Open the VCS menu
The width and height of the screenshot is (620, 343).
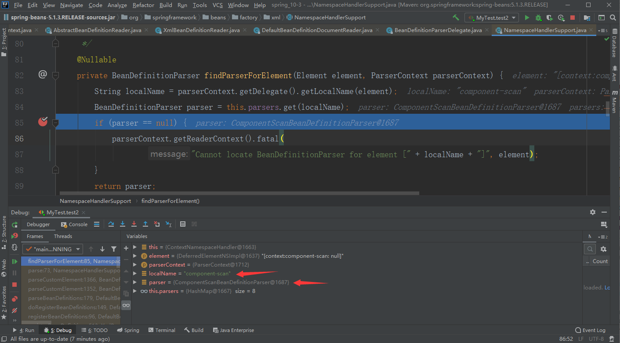[218, 5]
